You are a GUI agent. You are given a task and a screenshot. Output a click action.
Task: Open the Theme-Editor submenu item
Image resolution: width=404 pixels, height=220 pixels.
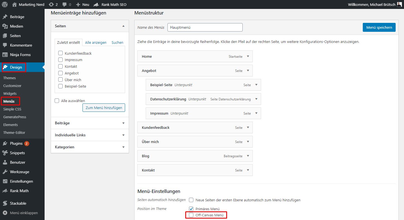coord(14,132)
